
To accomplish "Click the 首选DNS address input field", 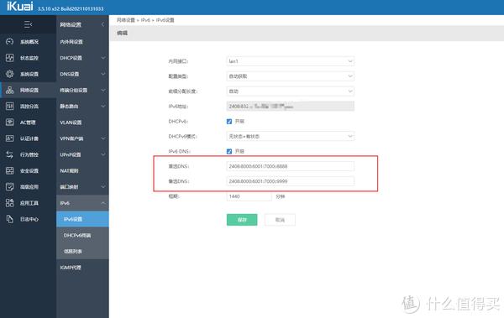I will pyautogui.click(x=291, y=166).
